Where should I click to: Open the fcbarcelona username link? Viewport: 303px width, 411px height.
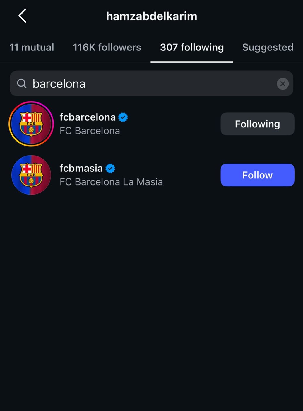pyautogui.click(x=88, y=117)
